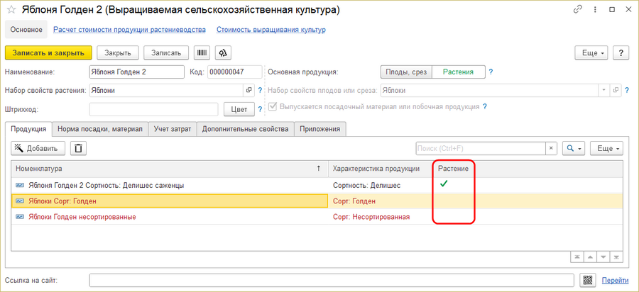Open the window options kebab menu
Image resolution: width=639 pixels, height=292 pixels.
596,10
